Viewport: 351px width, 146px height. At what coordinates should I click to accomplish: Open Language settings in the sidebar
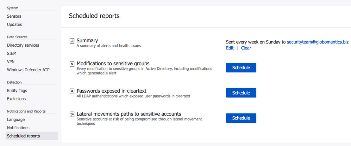click(x=16, y=120)
